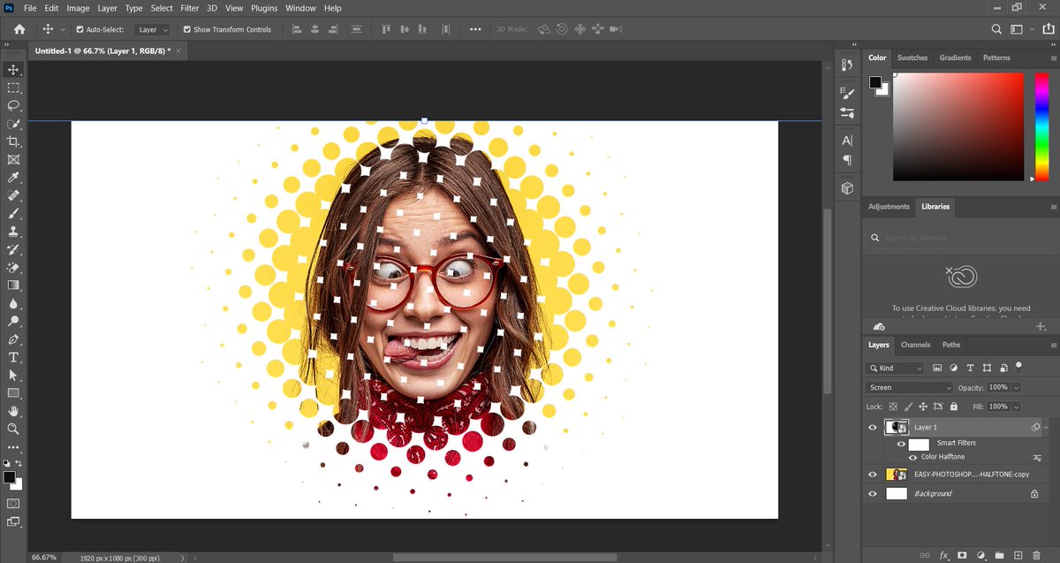Image resolution: width=1060 pixels, height=563 pixels.
Task: Click the foreground color swatch in toolbox
Action: click(x=9, y=477)
